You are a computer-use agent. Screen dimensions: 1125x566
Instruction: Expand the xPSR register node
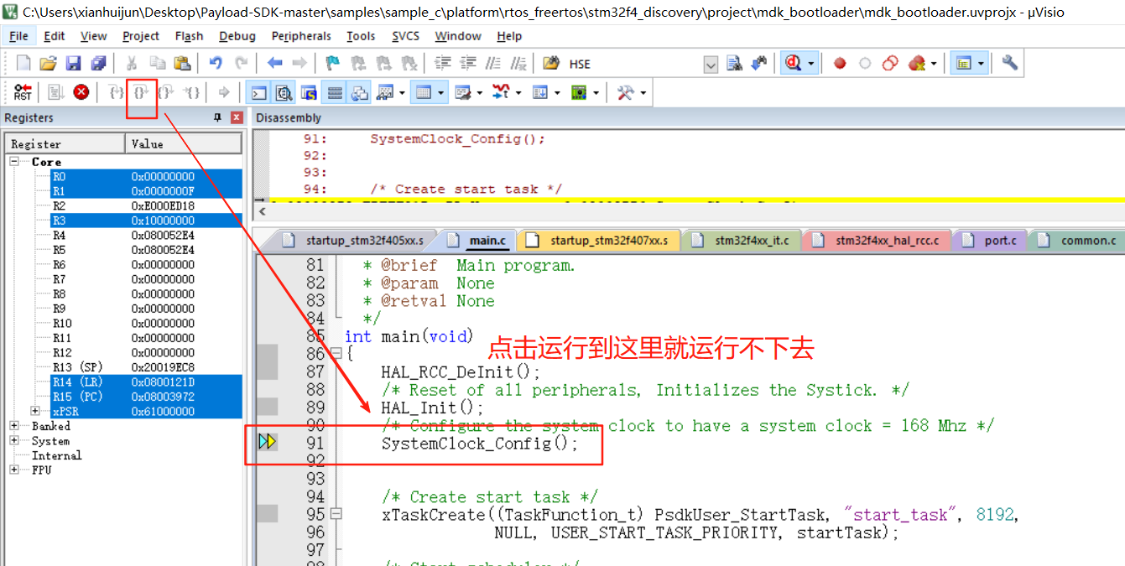[x=35, y=411]
